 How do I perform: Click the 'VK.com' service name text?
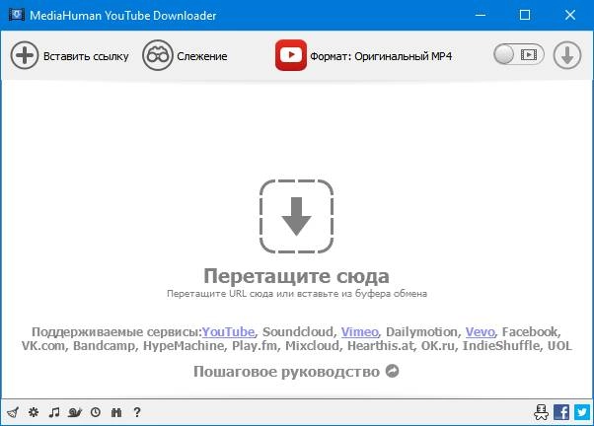pyautogui.click(x=42, y=346)
